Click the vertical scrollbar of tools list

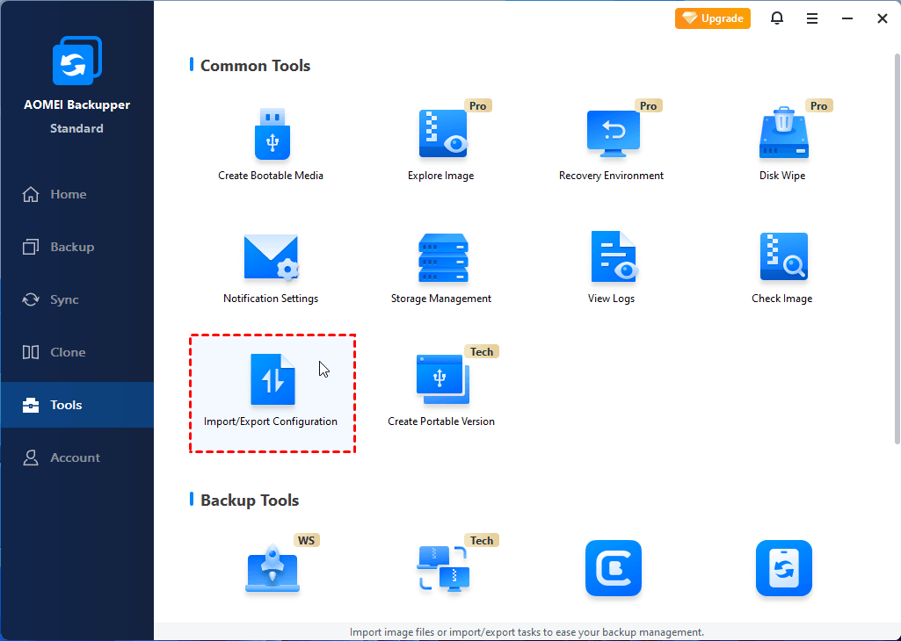coord(897,248)
